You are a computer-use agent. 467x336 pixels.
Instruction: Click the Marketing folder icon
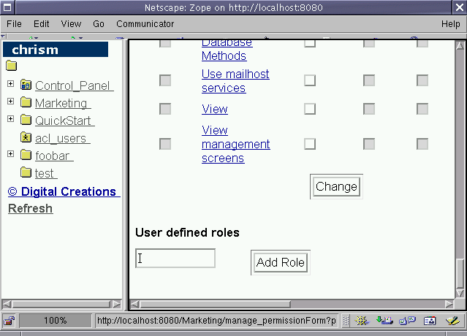(26, 102)
